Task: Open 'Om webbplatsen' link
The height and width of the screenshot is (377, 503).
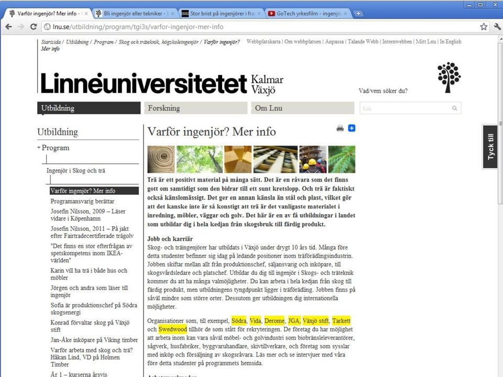Action: click(302, 42)
